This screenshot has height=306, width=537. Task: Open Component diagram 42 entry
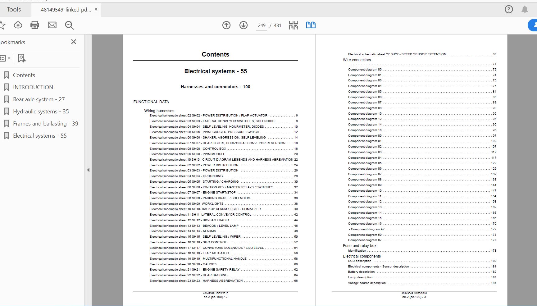coord(422,229)
